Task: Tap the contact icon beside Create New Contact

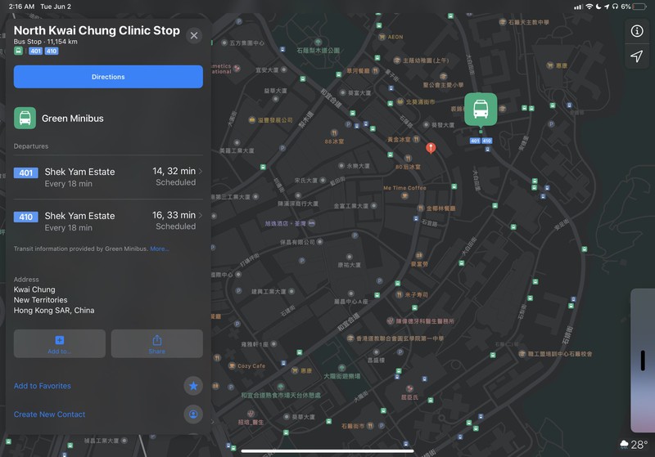Action: click(193, 414)
